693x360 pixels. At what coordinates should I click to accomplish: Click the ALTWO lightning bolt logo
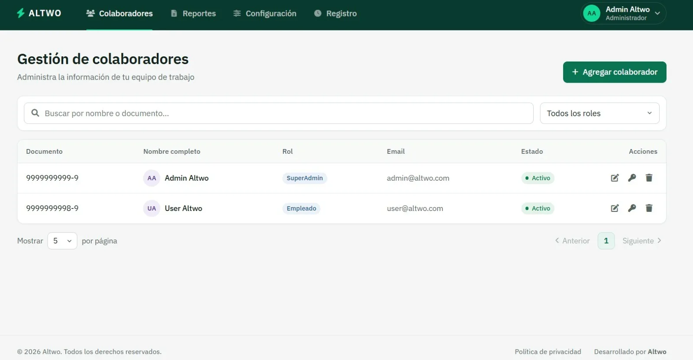click(x=20, y=13)
